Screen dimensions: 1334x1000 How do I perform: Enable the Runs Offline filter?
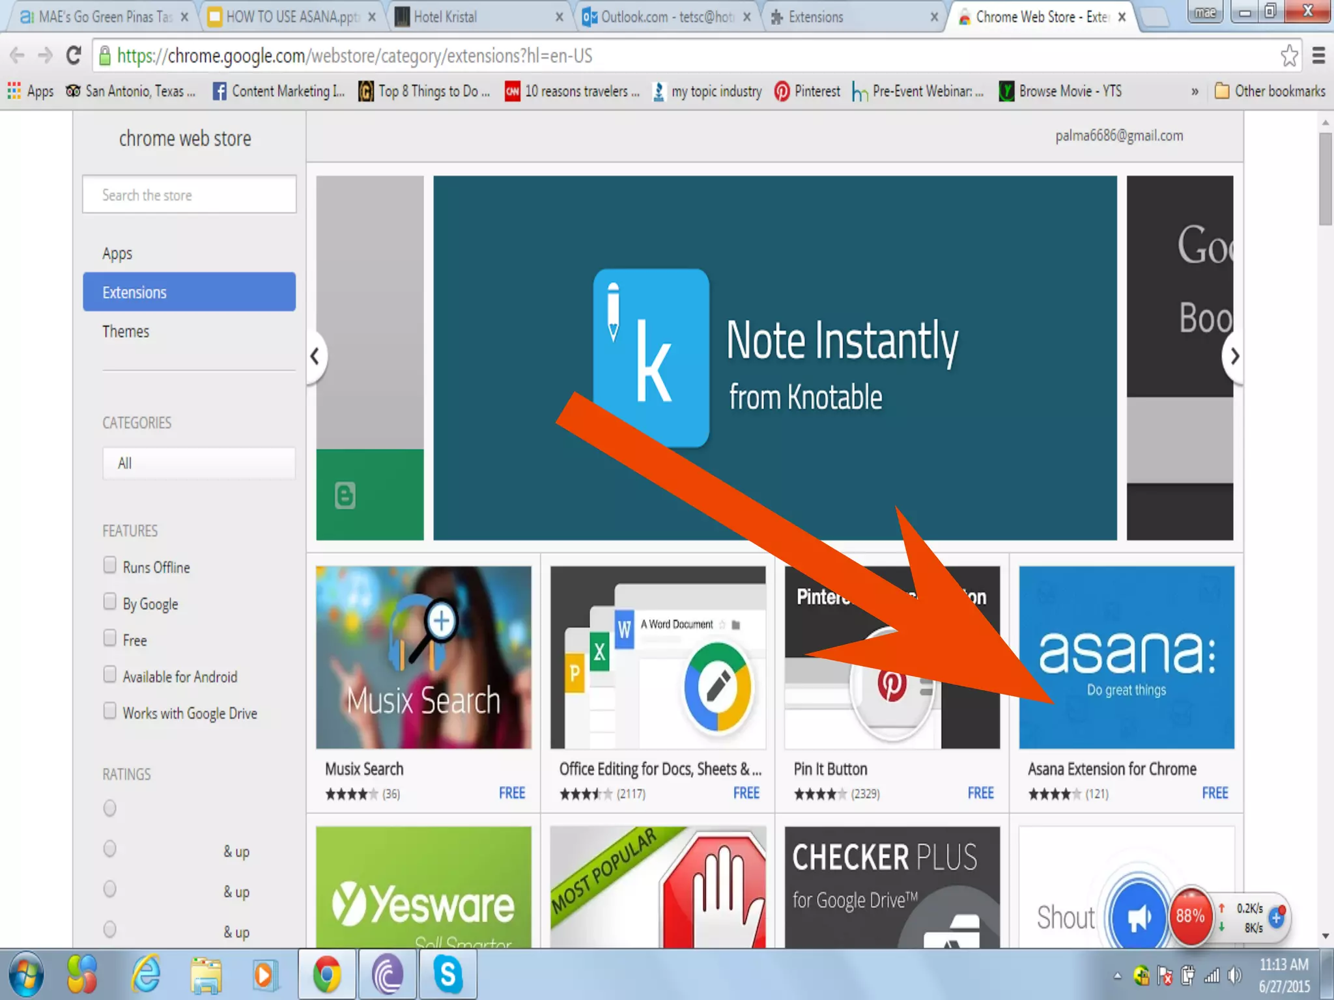pyautogui.click(x=110, y=565)
